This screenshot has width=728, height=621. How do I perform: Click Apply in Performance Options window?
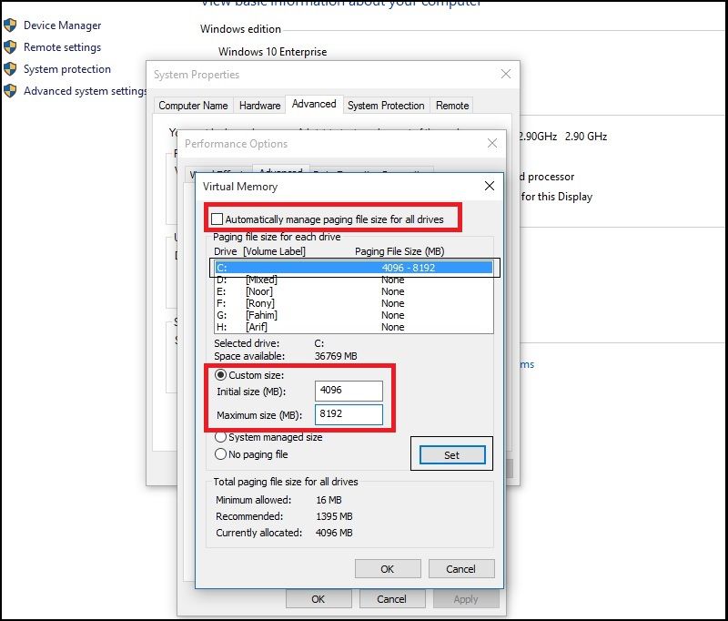point(466,599)
